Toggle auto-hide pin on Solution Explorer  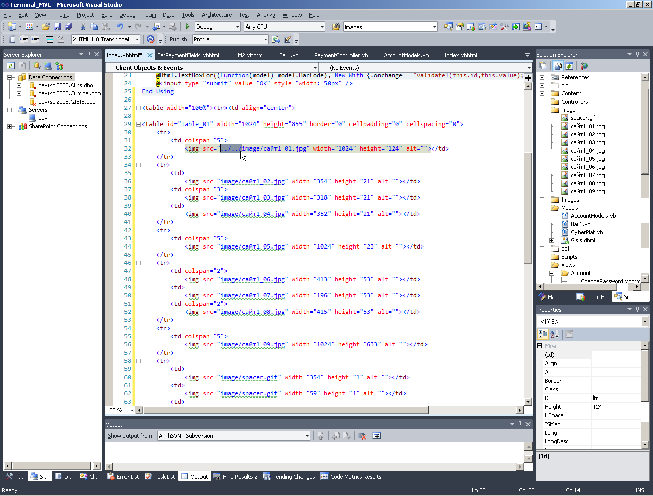pyautogui.click(x=637, y=54)
